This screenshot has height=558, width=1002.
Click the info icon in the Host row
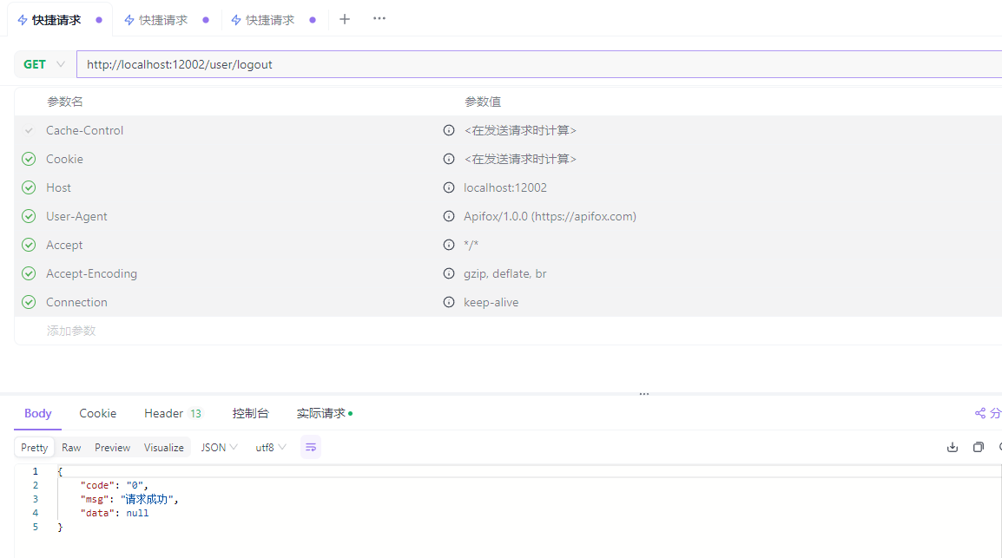tap(449, 187)
